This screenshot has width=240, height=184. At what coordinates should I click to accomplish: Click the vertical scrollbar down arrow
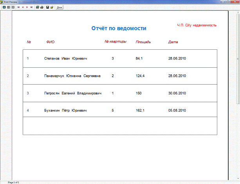tap(238, 179)
